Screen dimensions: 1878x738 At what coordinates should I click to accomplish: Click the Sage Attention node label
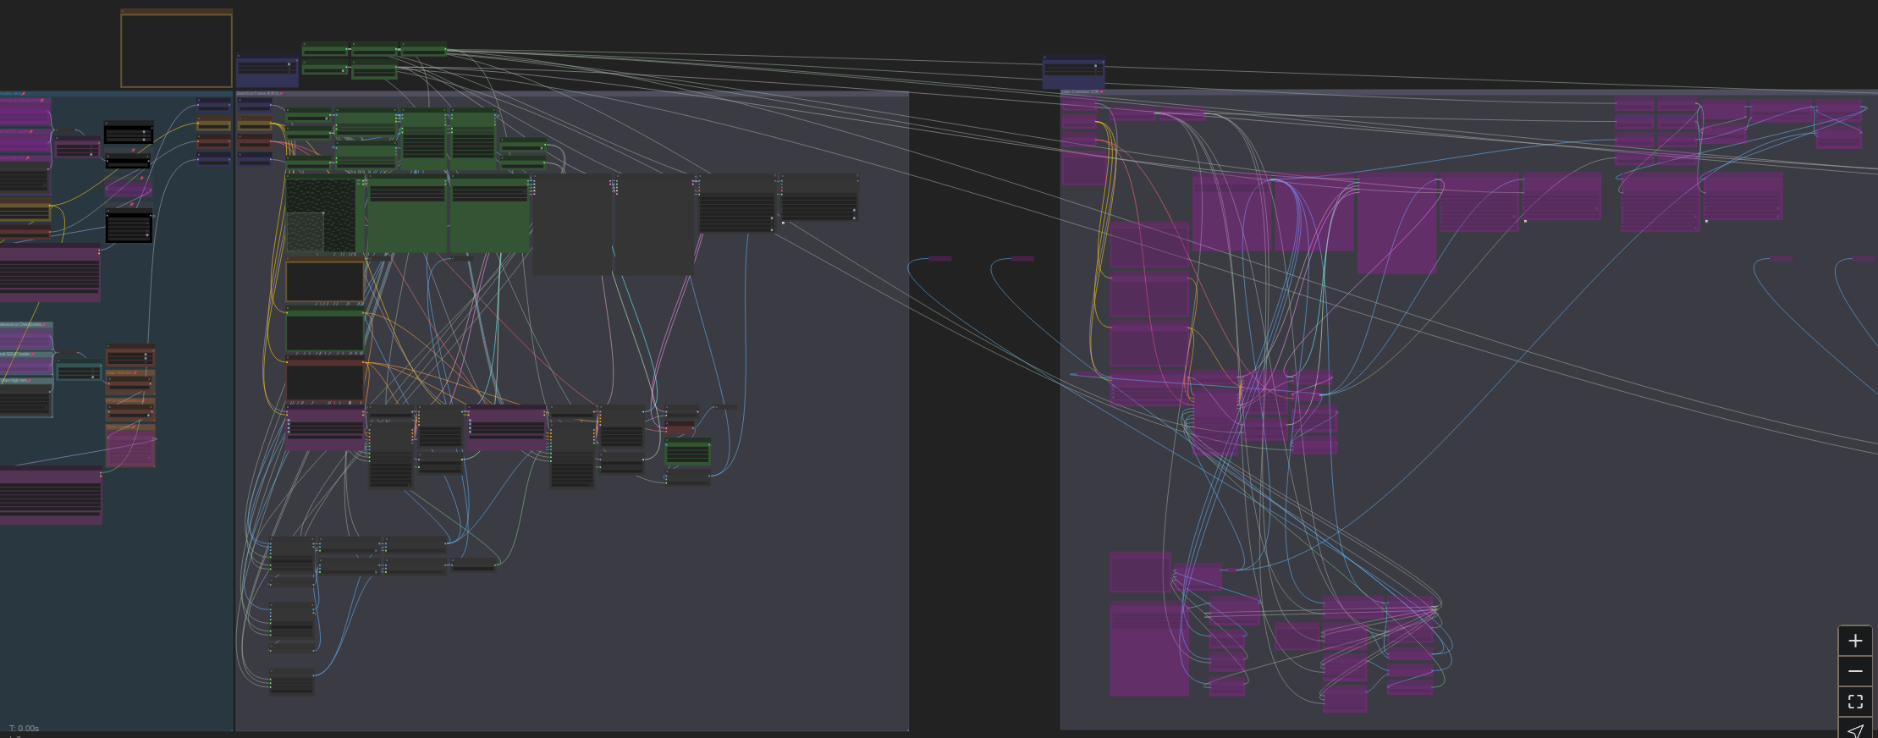tap(119, 372)
